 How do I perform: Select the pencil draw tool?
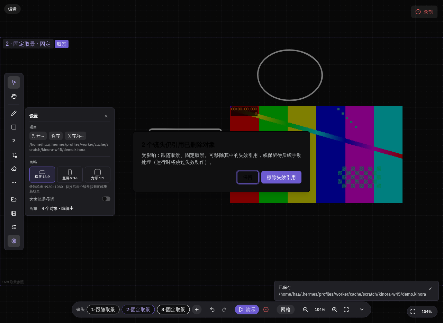tap(14, 113)
